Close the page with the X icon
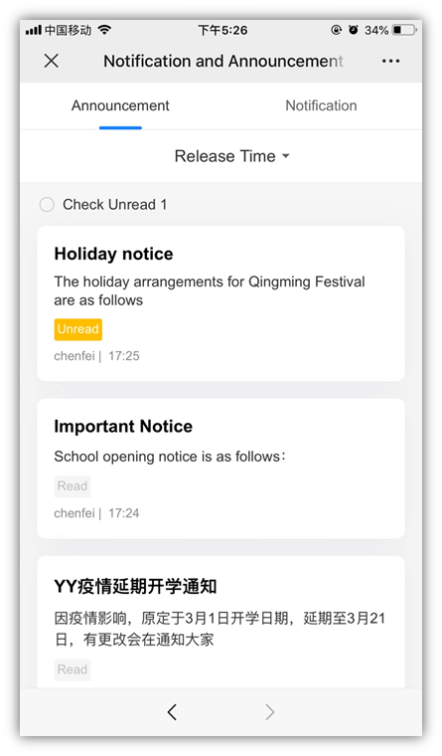This screenshot has height=756, width=442. (x=51, y=61)
